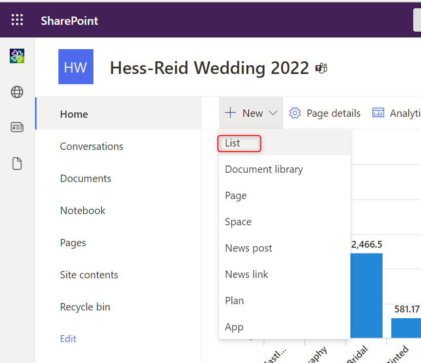Viewport: 421px width, 363px height.
Task: Collapse the New dropdown menu
Action: [x=251, y=113]
